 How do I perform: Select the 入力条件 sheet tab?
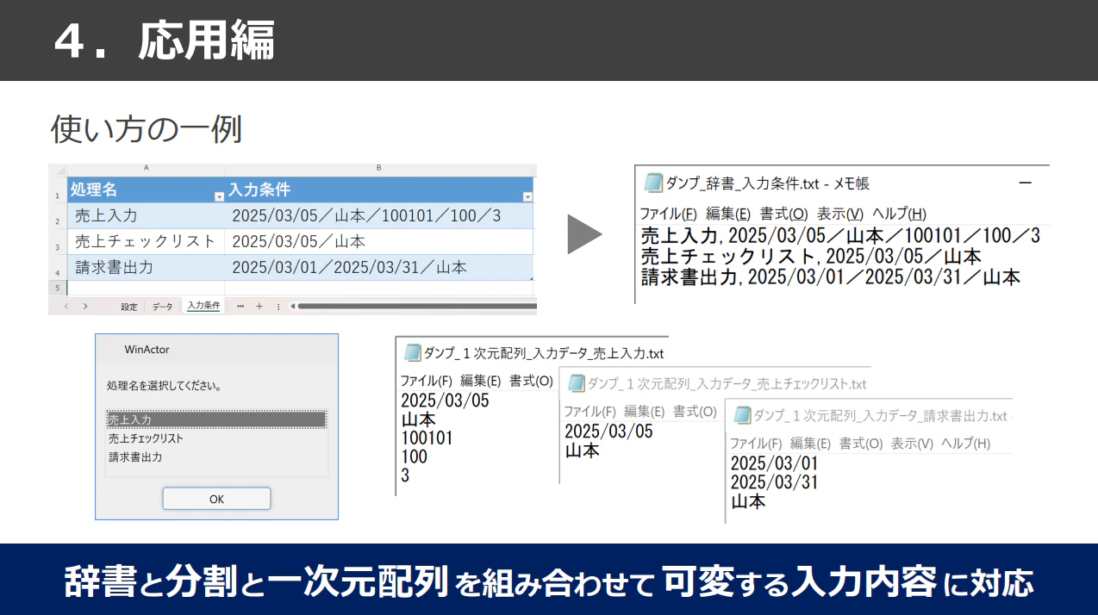(203, 306)
